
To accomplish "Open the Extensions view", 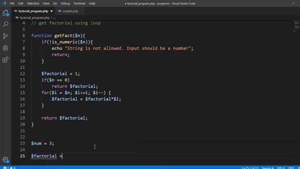I will click(x=5, y=60).
